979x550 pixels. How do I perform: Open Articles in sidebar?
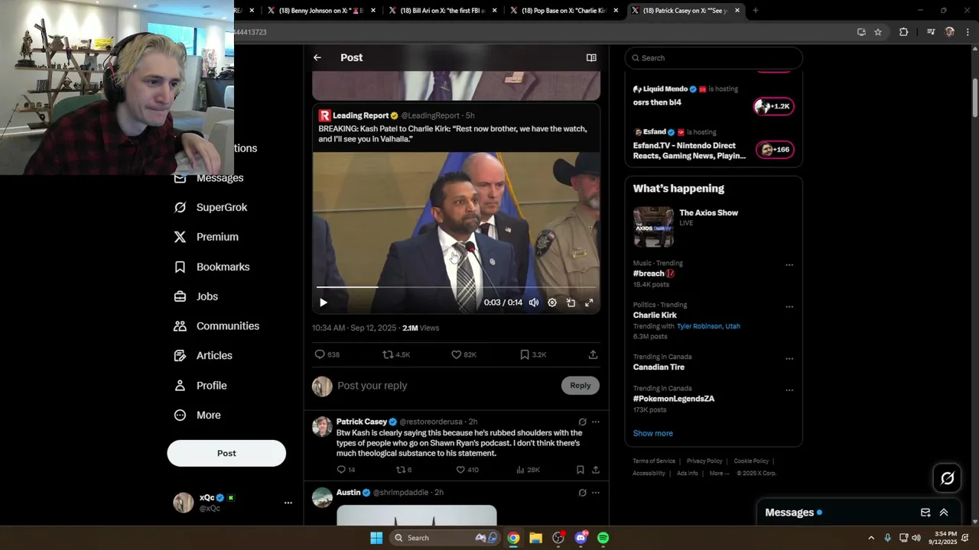(203, 355)
